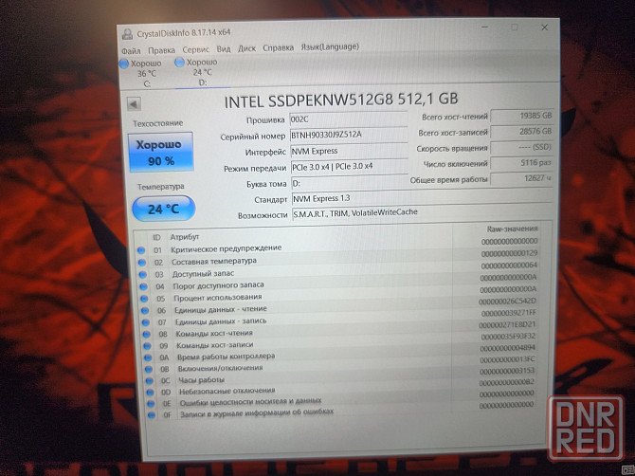635x476 pixels.
Task: Click the status dot for Процент использования
Action: (x=144, y=299)
